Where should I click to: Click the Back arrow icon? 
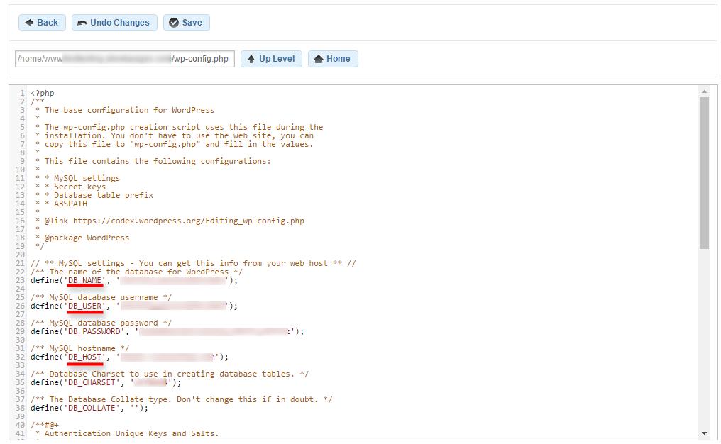point(30,23)
